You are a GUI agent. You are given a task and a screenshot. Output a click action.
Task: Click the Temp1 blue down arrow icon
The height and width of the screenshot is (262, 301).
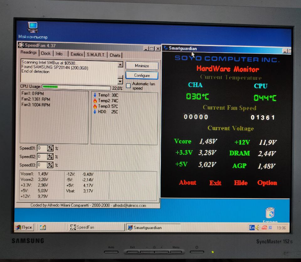click(x=95, y=95)
